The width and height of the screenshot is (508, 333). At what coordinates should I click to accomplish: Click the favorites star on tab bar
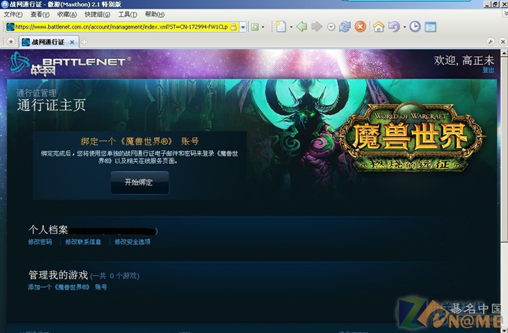[11, 42]
